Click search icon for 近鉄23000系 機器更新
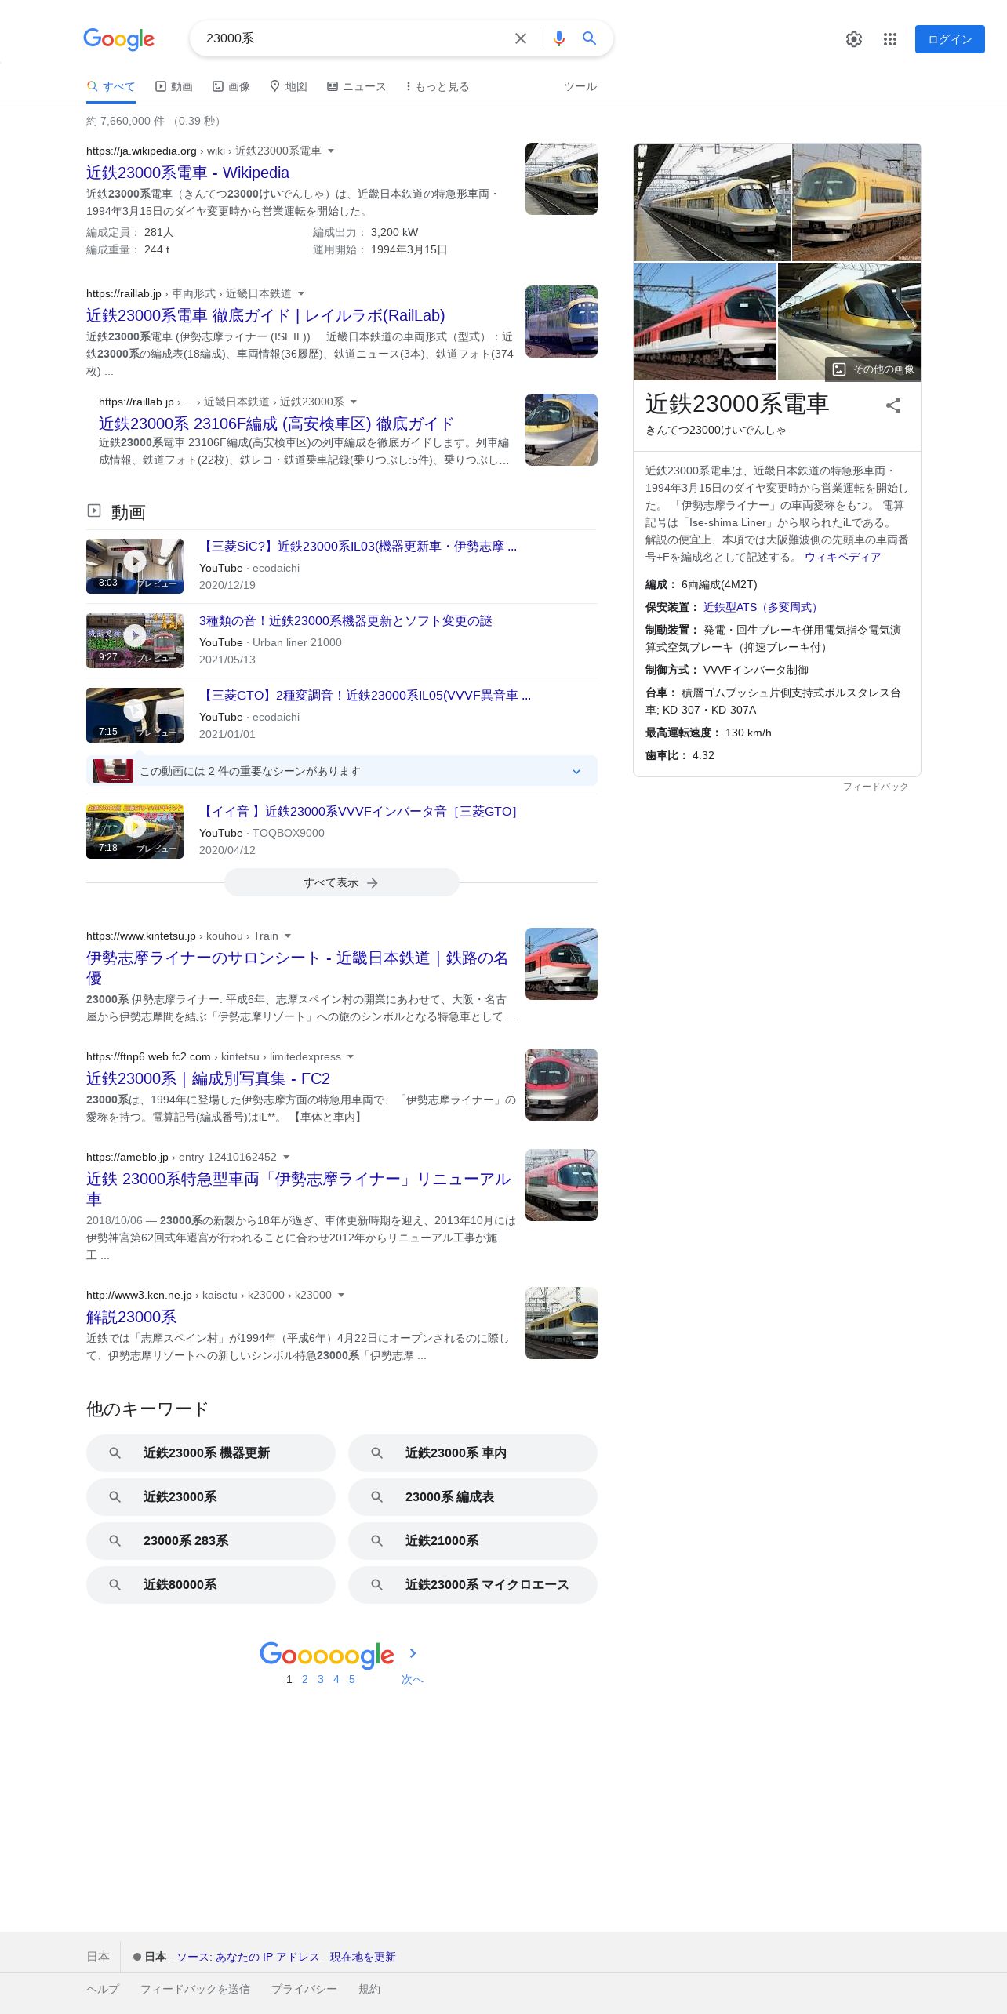Screen dimensions: 1007x2014 [x=115, y=1453]
